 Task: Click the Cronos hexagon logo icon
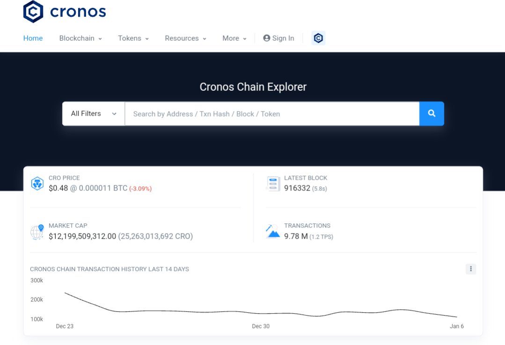[x=33, y=12]
